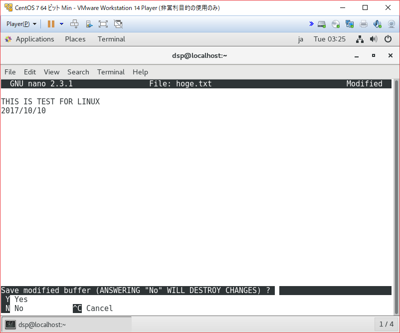Click the printer device icon

point(364,24)
